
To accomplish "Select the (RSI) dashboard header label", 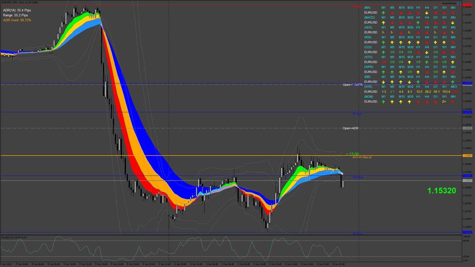I will point(368,37).
